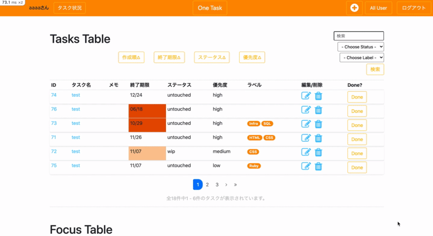Sort by 終了期限 button

tap(169, 57)
